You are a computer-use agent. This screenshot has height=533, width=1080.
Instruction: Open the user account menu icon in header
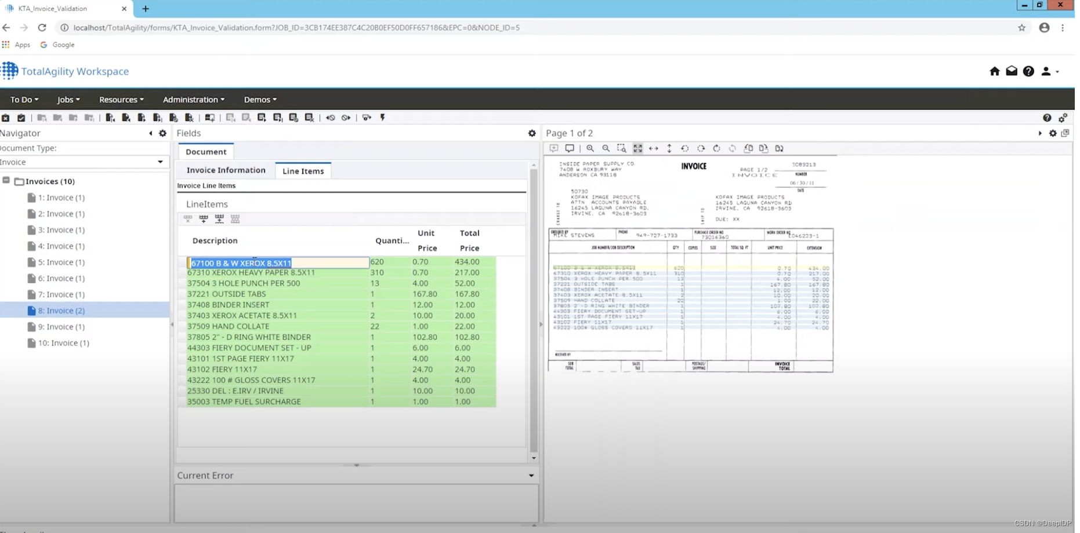click(x=1049, y=71)
